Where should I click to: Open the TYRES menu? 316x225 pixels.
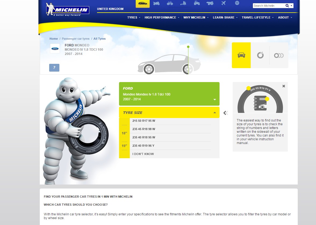coord(134,17)
